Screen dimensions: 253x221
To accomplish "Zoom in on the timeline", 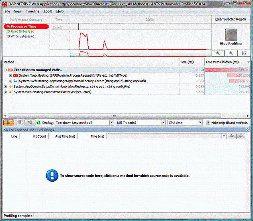I will [x=218, y=53].
